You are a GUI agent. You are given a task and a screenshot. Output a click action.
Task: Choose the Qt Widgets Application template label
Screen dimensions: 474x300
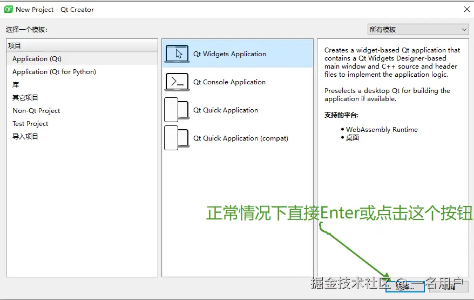tap(230, 54)
